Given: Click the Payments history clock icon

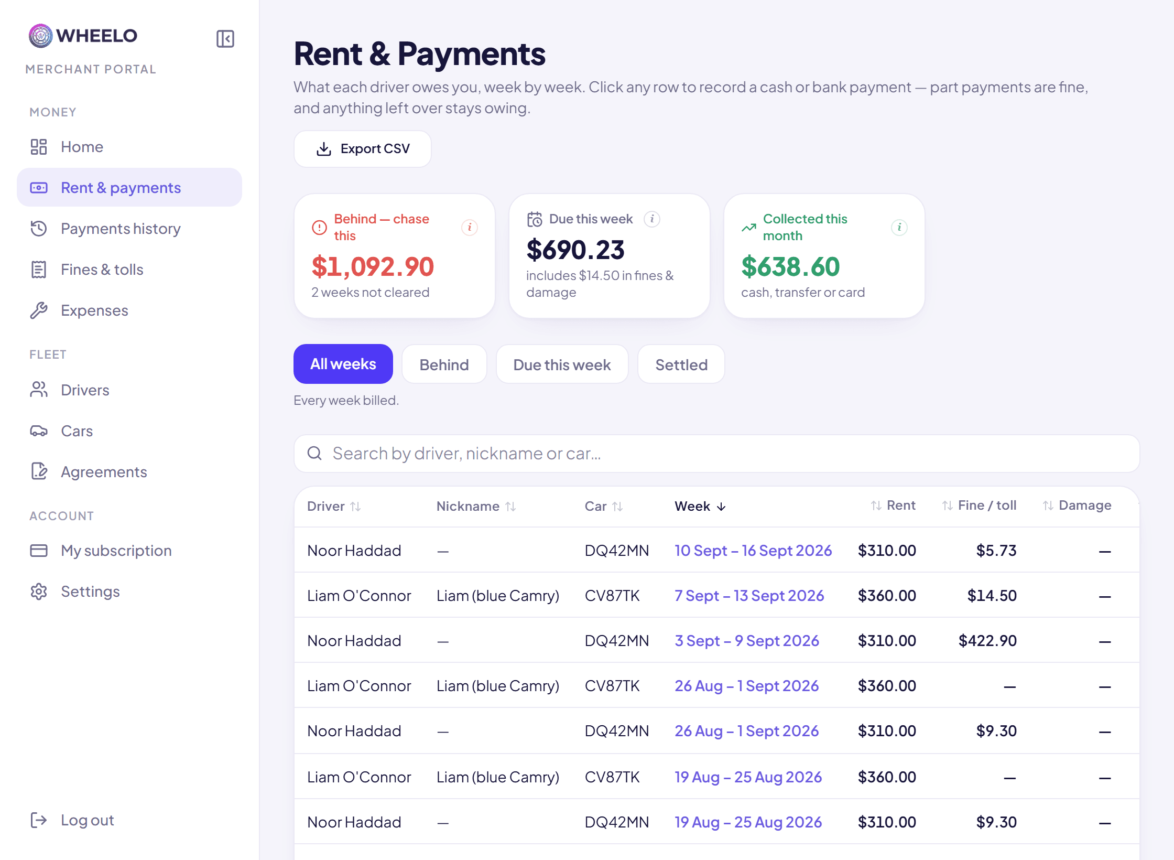Looking at the screenshot, I should point(39,229).
